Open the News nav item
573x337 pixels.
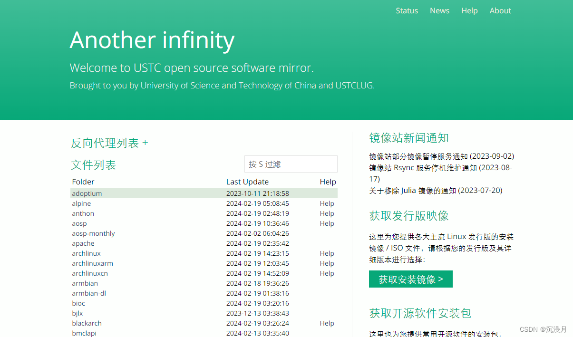439,10
